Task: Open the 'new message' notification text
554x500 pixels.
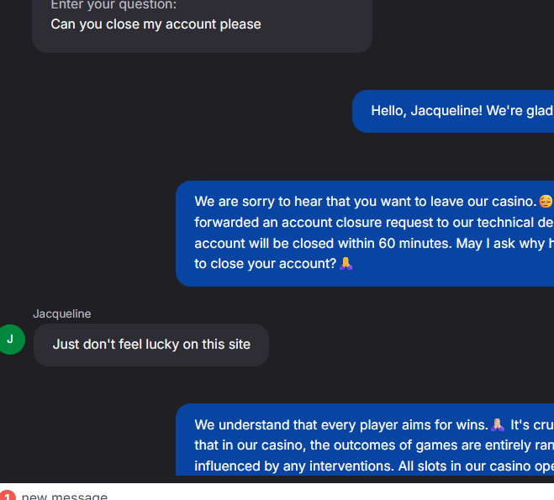Action: pyautogui.click(x=65, y=496)
